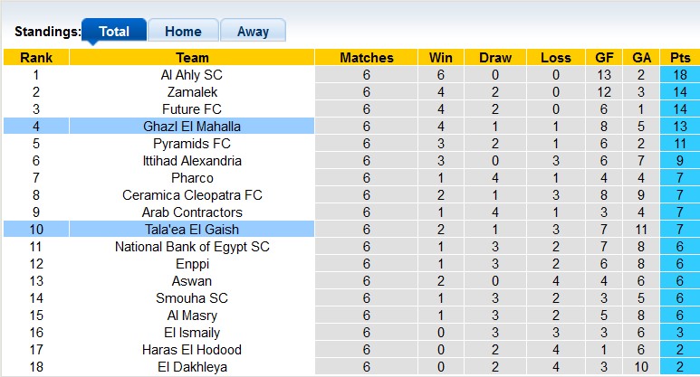700x377 pixels.
Task: Click the Matches column header
Action: pos(367,58)
